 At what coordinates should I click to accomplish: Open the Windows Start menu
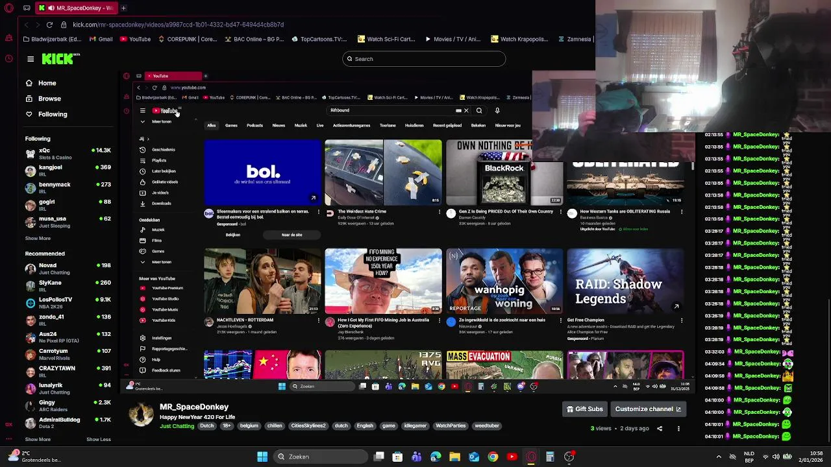(x=262, y=457)
